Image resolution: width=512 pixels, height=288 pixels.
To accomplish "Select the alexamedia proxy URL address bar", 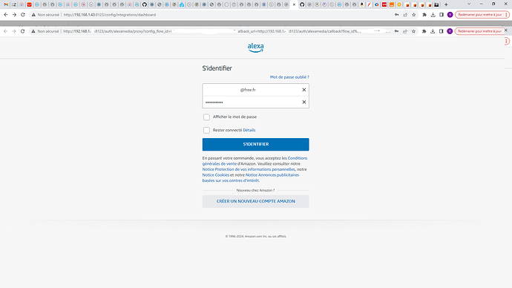I will tap(226, 31).
